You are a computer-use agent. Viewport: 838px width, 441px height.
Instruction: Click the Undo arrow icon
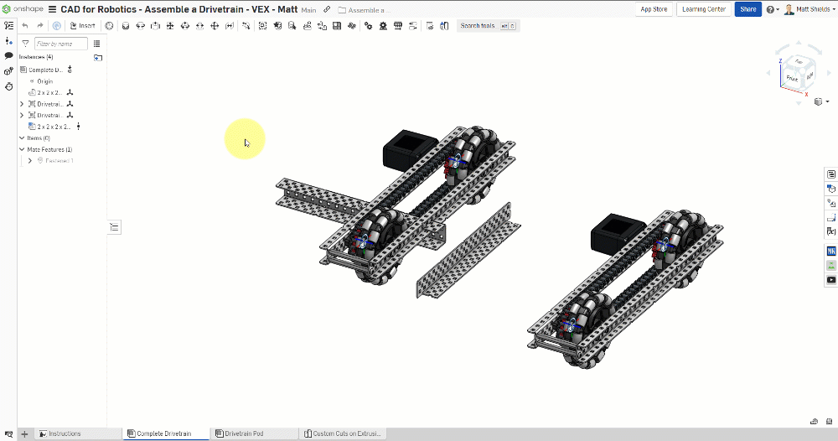click(x=25, y=26)
